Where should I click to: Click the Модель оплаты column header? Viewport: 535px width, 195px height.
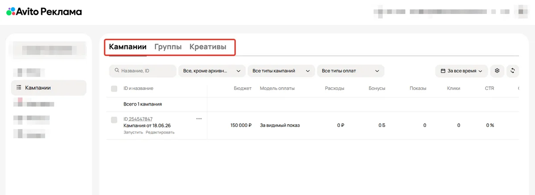point(277,89)
